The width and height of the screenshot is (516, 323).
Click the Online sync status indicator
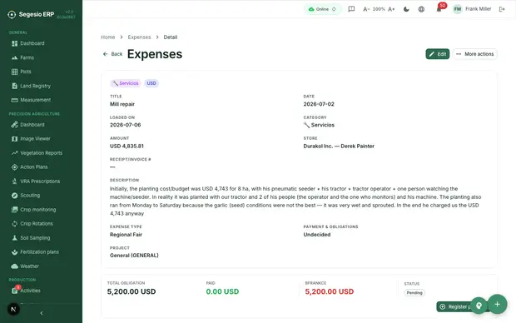click(322, 9)
